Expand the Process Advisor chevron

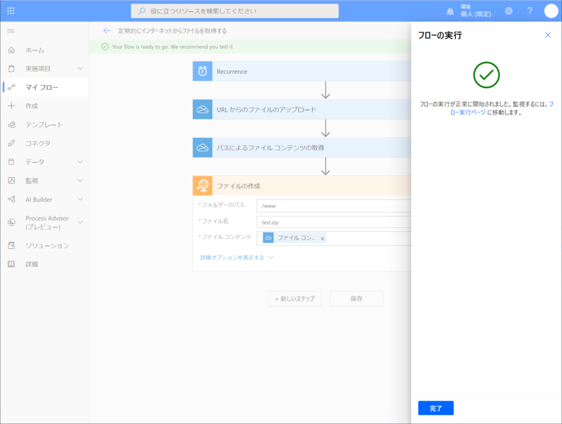coord(80,222)
